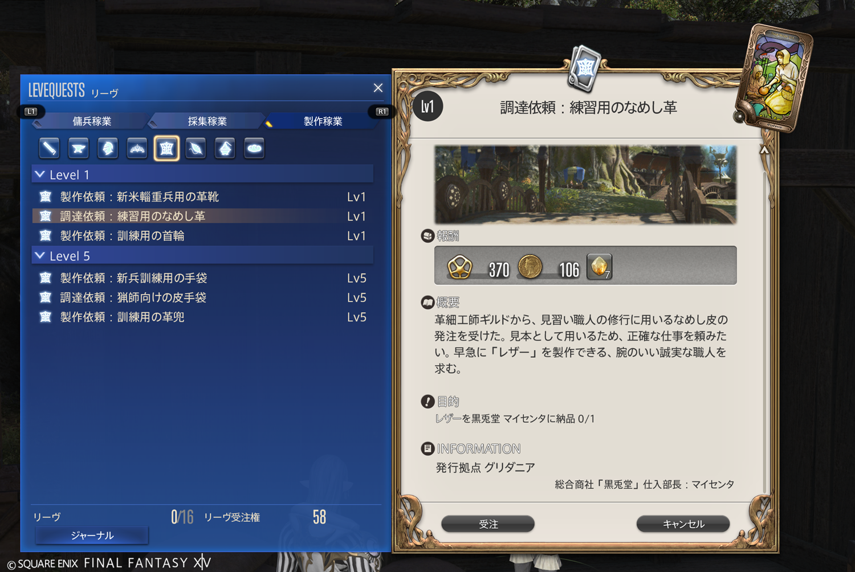Open the ジャーナル journal button
The width and height of the screenshot is (855, 572).
(92, 536)
